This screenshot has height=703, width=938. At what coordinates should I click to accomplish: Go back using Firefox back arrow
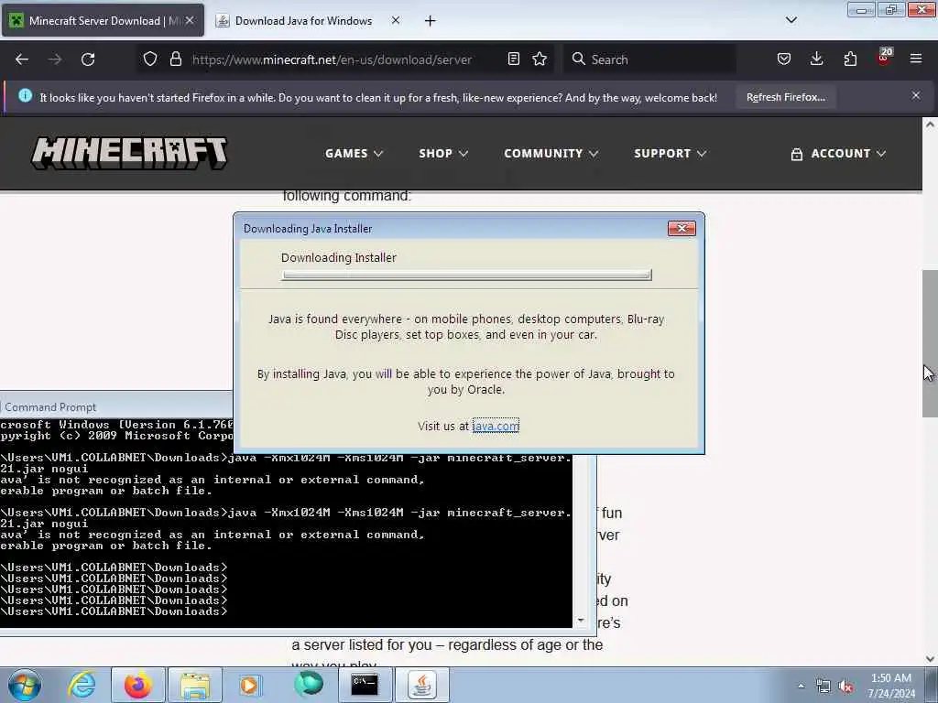pyautogui.click(x=22, y=59)
